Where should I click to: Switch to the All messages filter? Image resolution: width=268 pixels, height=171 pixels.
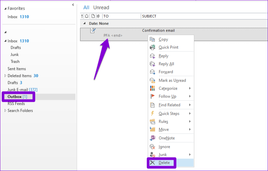click(x=86, y=8)
